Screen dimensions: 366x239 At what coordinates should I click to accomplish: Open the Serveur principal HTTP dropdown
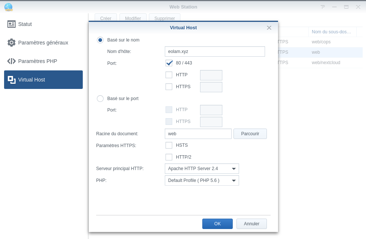coord(202,169)
